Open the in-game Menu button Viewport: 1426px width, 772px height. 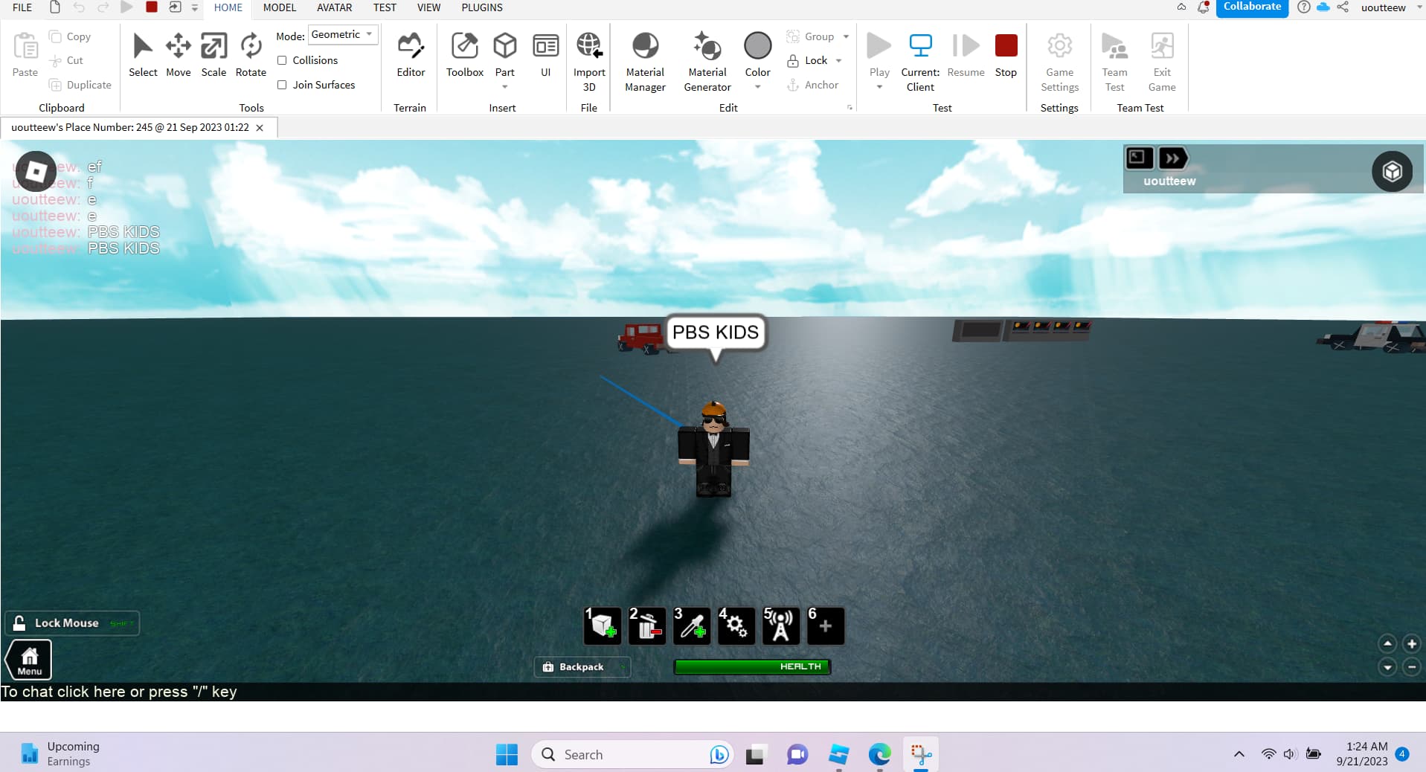29,660
